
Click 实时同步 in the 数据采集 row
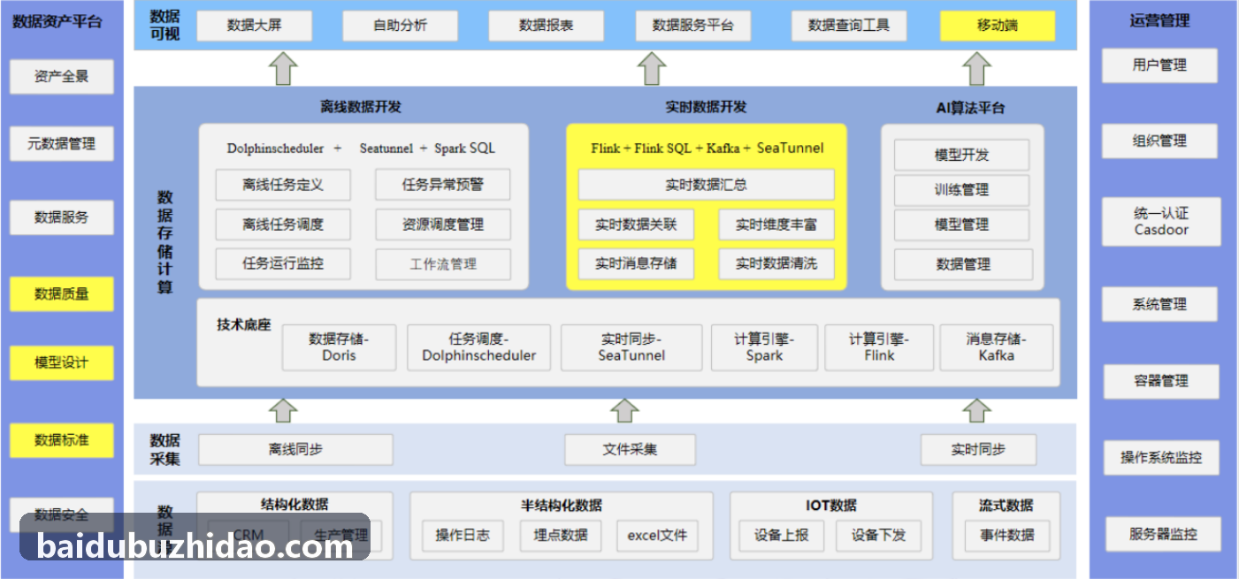click(x=978, y=449)
